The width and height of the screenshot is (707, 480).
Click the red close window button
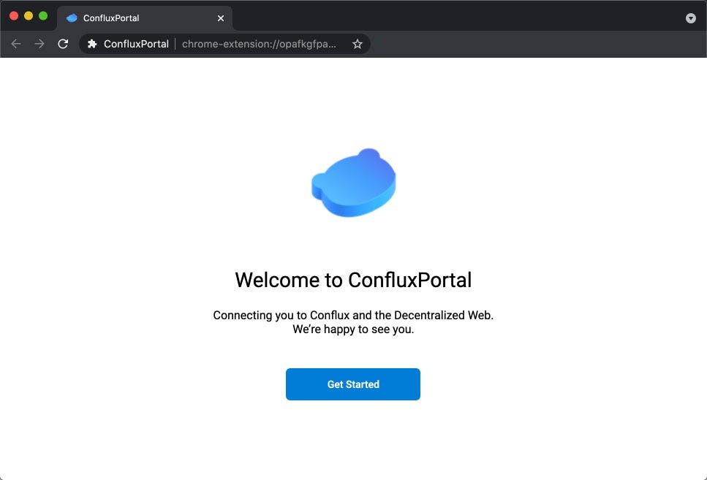(x=14, y=16)
